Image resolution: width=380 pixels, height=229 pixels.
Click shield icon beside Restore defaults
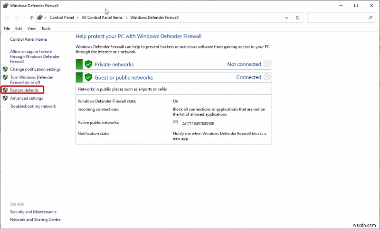click(5, 90)
